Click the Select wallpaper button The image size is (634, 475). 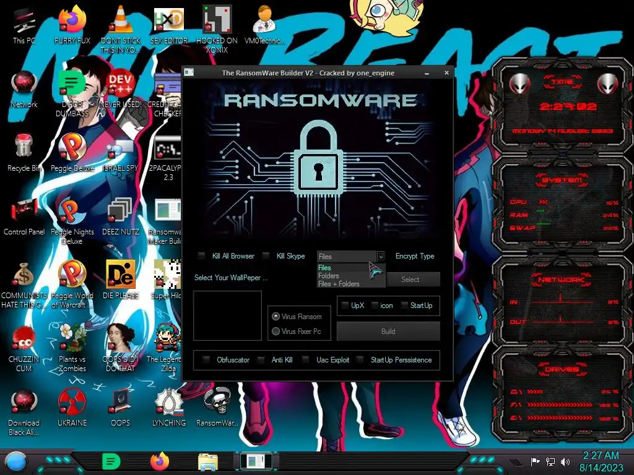413,279
